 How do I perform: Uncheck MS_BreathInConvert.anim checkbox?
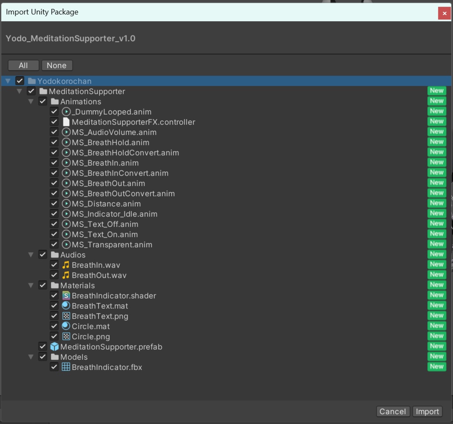[54, 173]
